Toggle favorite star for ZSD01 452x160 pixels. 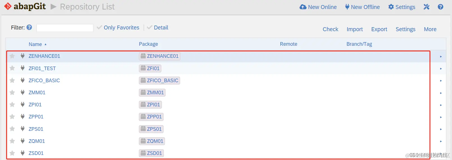(12, 153)
